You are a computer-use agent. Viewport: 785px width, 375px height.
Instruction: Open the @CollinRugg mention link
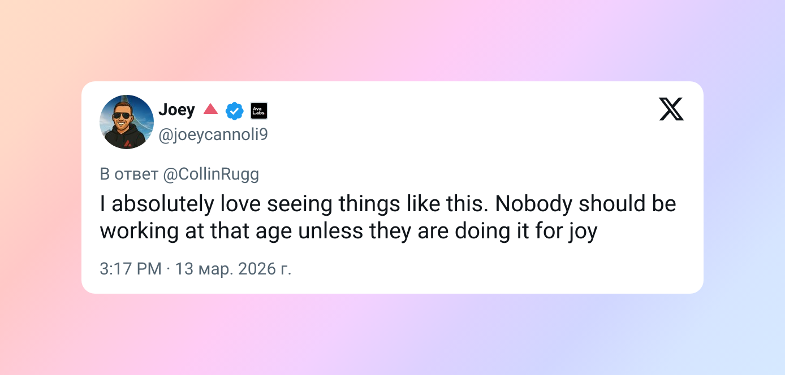pos(211,174)
